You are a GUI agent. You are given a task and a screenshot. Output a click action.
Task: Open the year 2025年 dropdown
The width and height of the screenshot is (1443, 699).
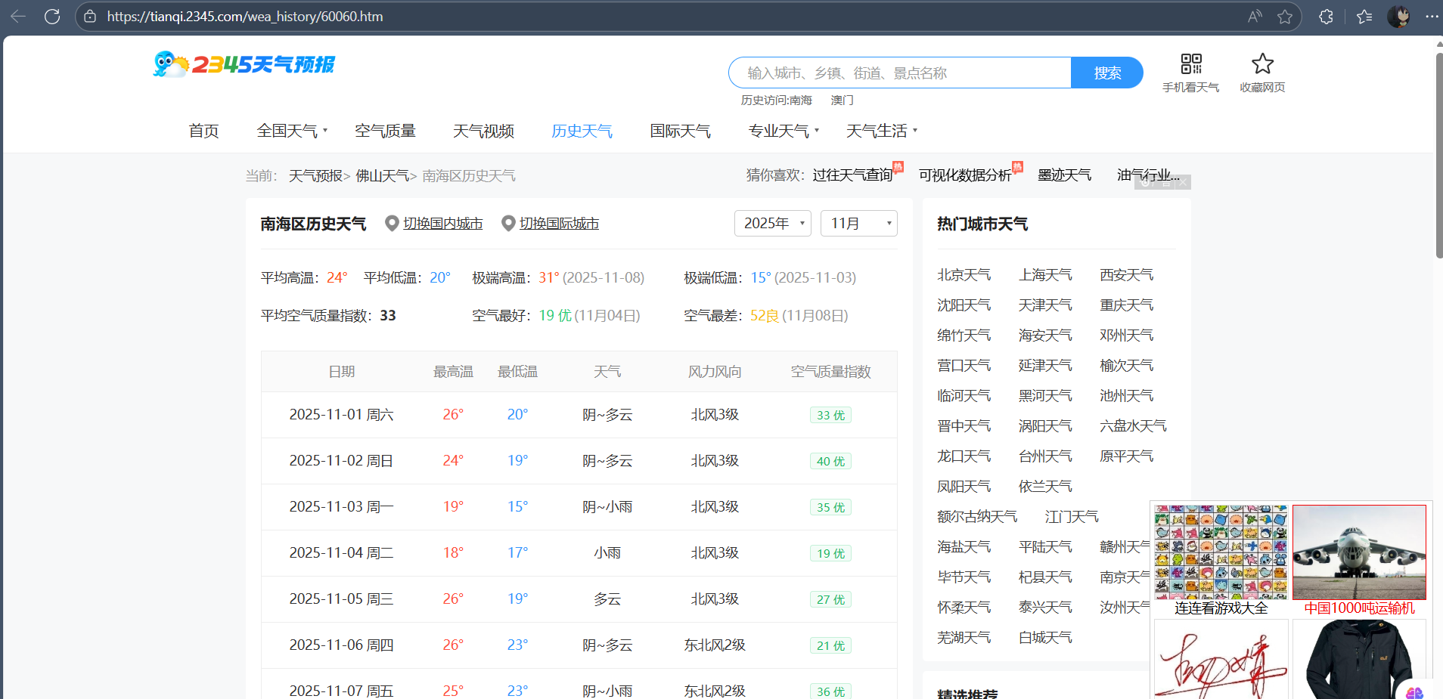(773, 223)
